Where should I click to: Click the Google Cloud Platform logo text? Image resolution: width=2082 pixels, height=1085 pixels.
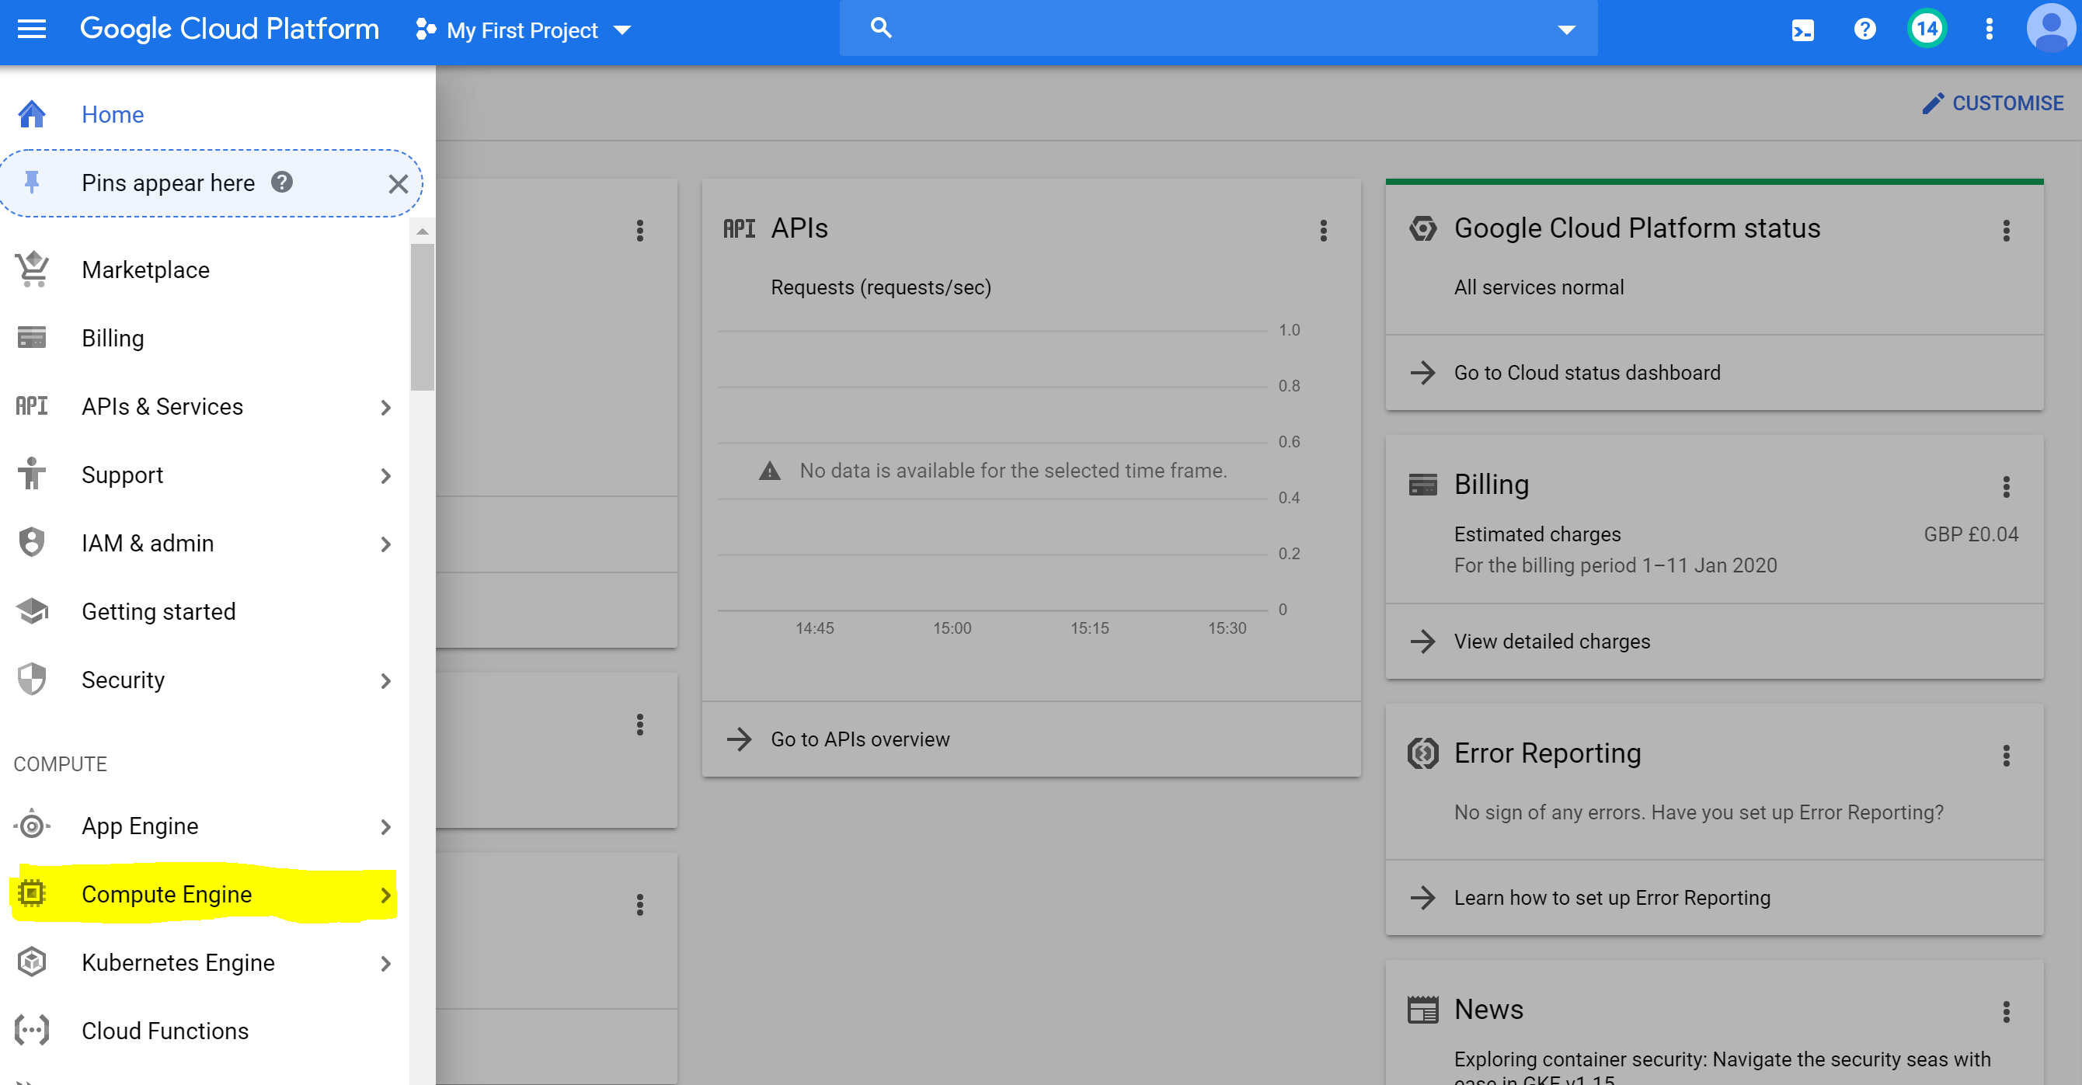229,29
